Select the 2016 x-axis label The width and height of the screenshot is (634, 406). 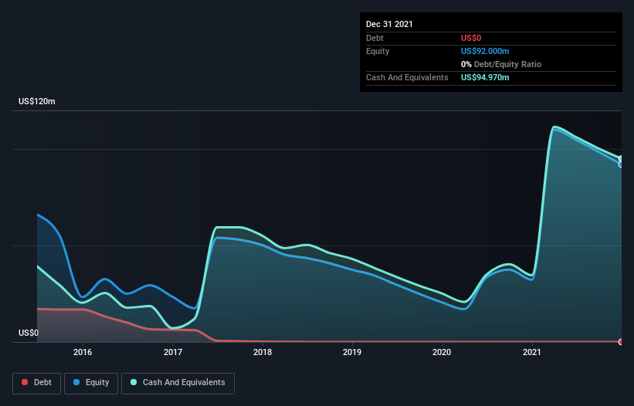(x=83, y=352)
